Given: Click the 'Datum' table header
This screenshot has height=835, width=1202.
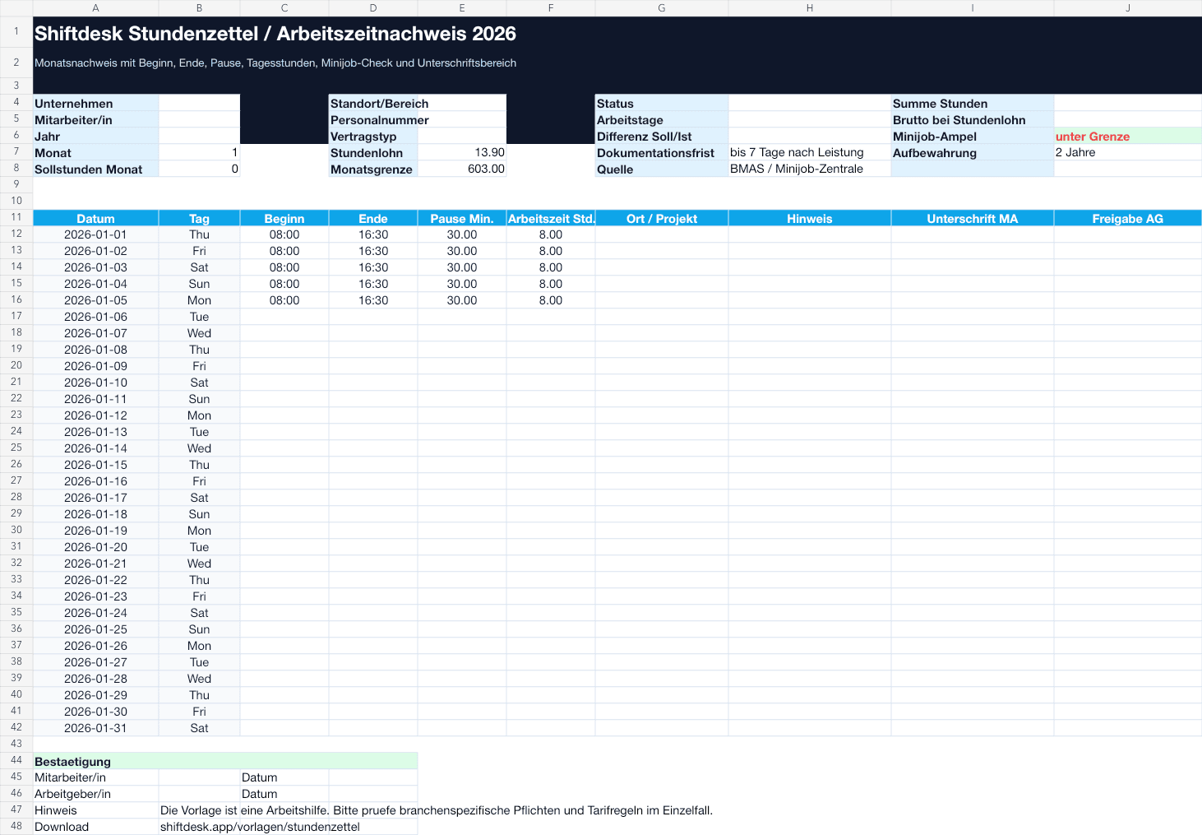Looking at the screenshot, I should (x=95, y=218).
